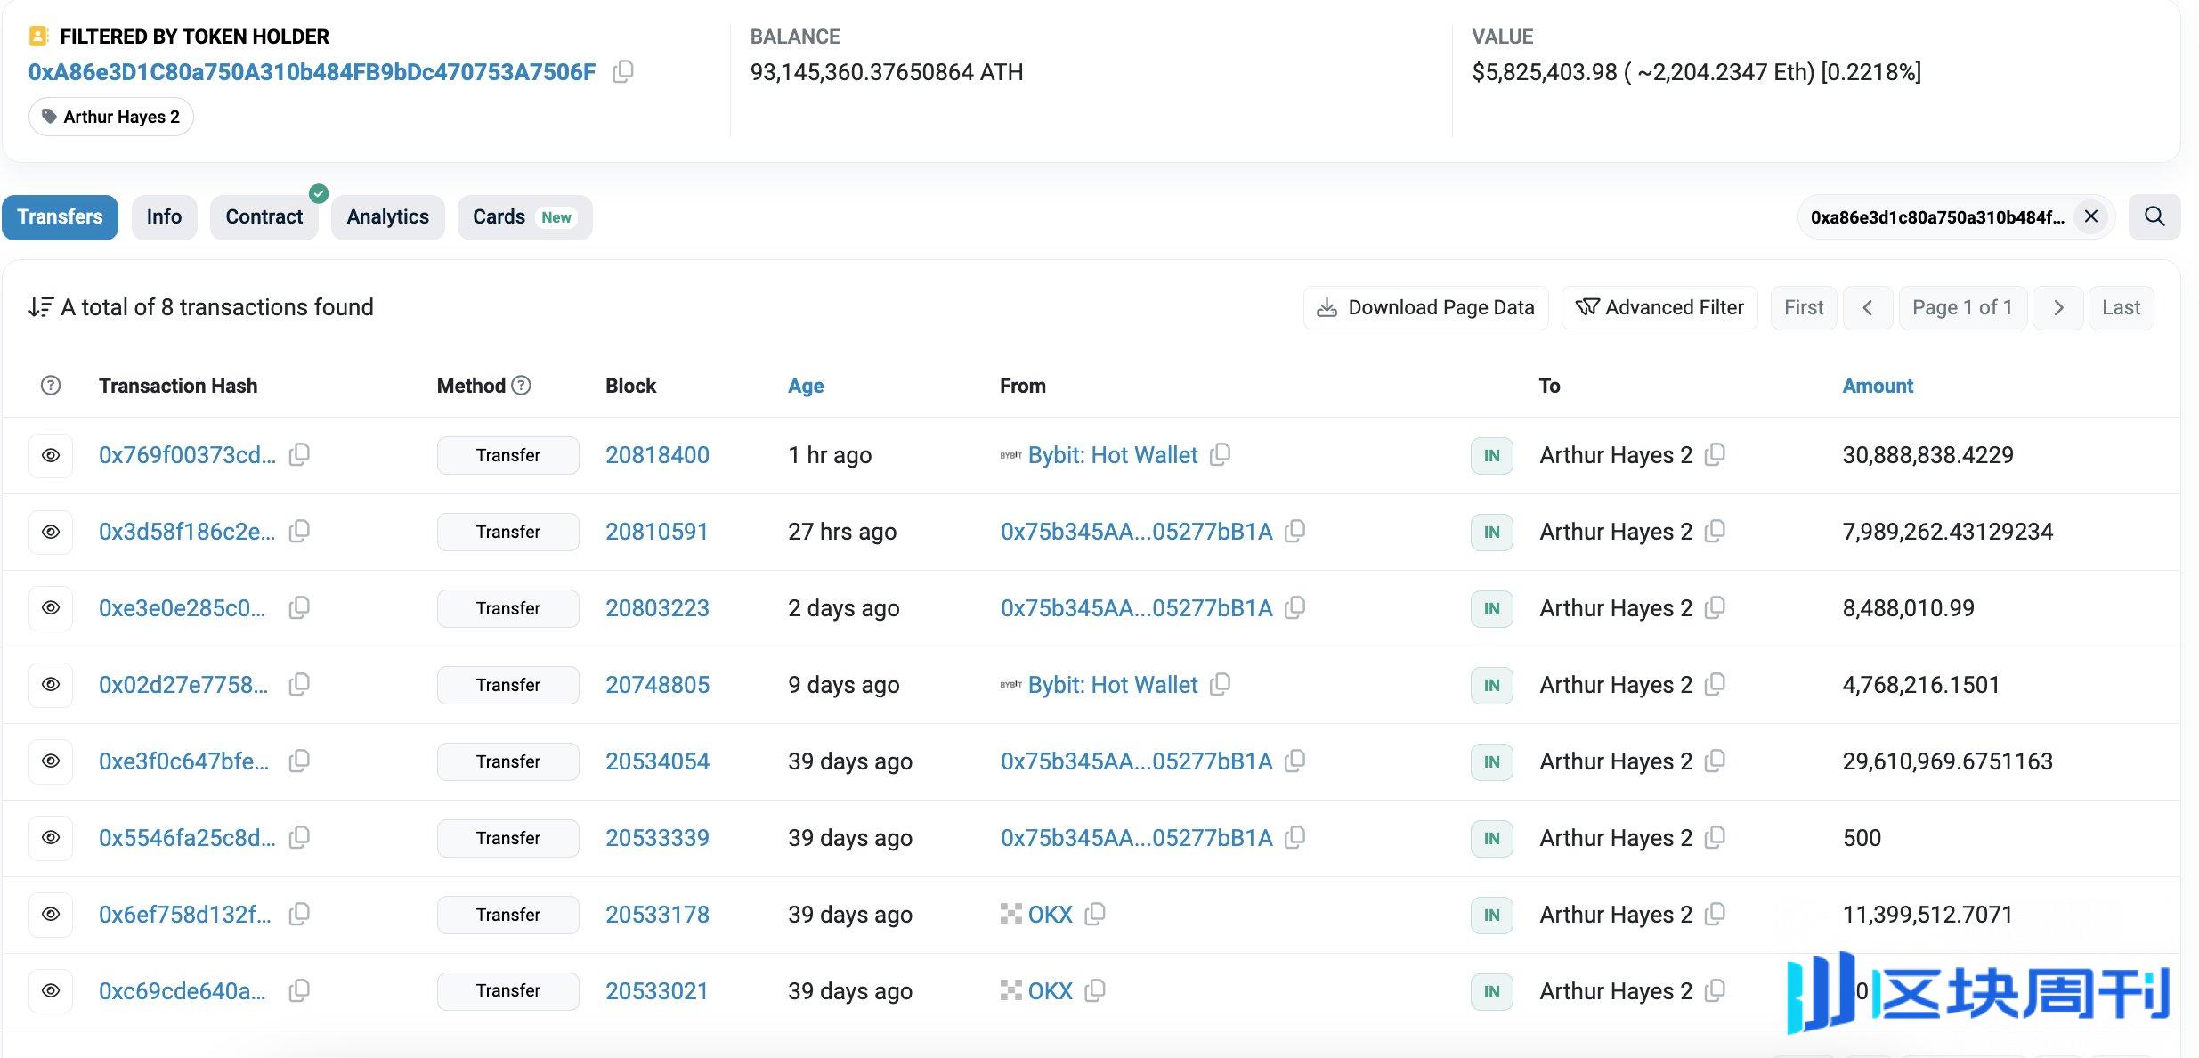This screenshot has width=2199, height=1058.
Task: Toggle details eye for 0x6ef758d132f row
Action: (x=51, y=915)
